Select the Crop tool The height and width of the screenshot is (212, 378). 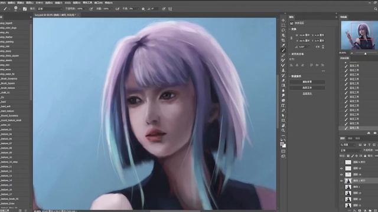283,41
